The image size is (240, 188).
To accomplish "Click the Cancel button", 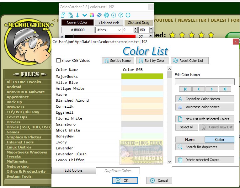I will pos(159,180).
